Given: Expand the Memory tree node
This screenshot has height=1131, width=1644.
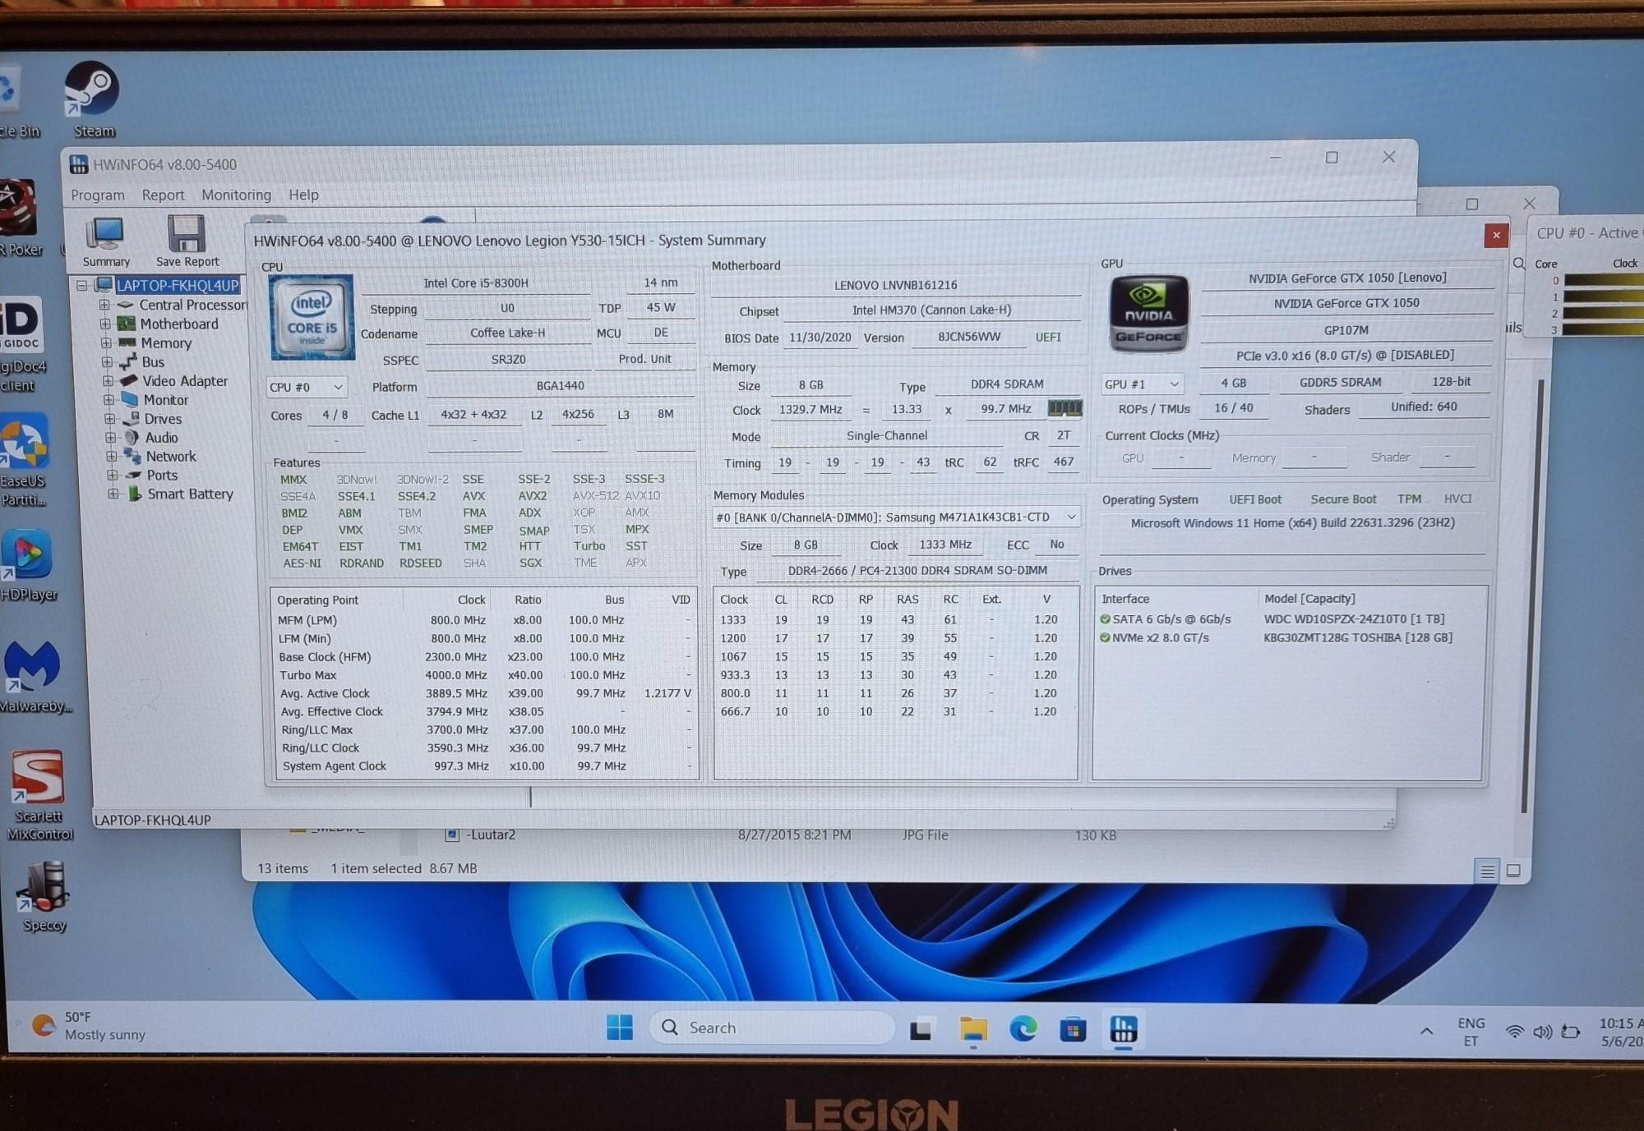Looking at the screenshot, I should (106, 343).
